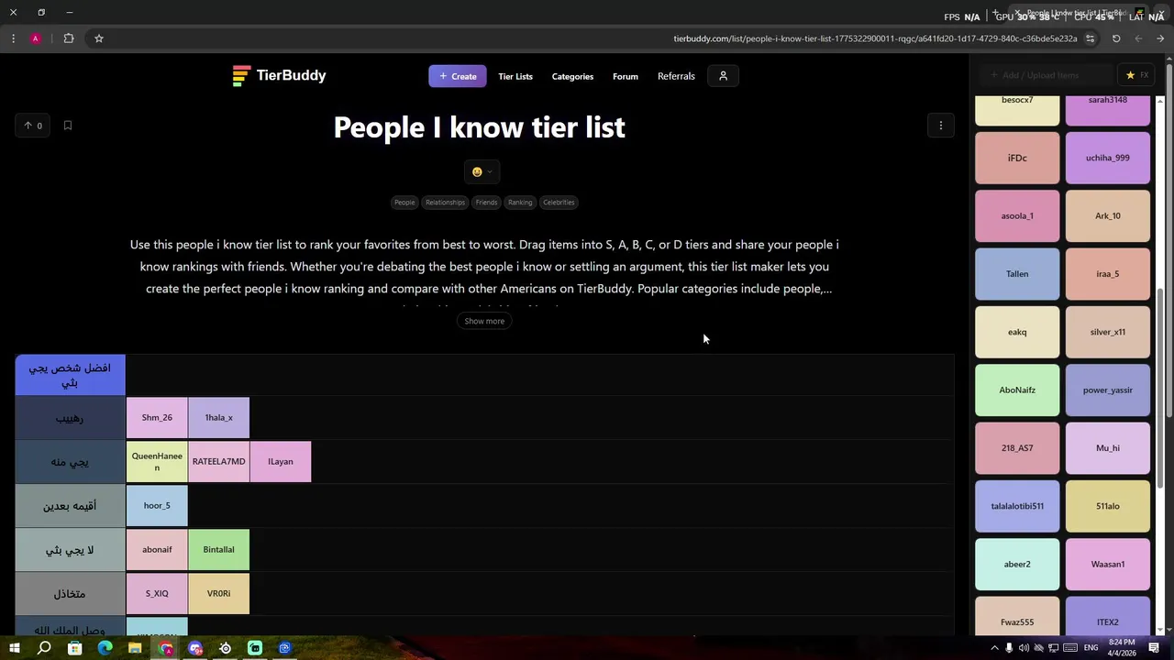
Task: Click the Relationships tag
Action: point(445,203)
